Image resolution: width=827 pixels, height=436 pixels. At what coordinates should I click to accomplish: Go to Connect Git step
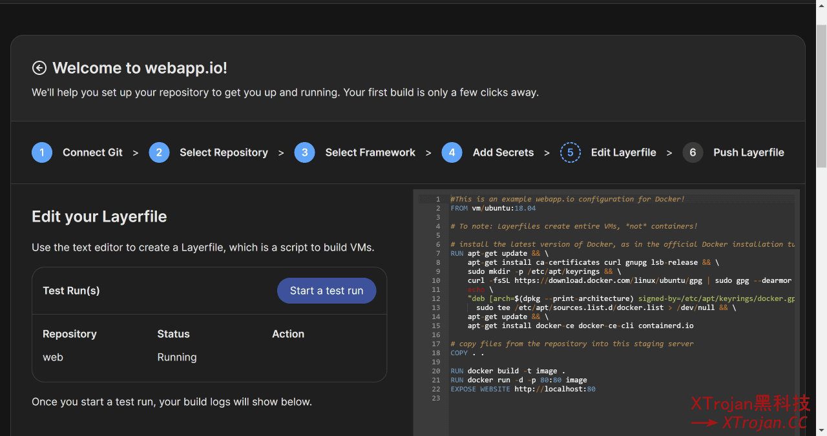pos(92,152)
